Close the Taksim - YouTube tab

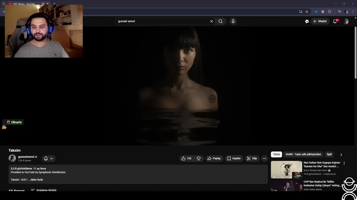pyautogui.click(x=47, y=4)
